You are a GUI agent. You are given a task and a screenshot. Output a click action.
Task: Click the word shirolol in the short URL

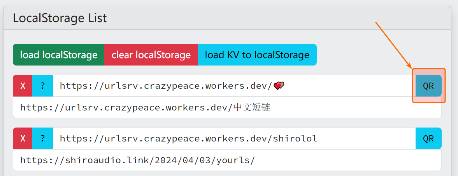[296, 138]
